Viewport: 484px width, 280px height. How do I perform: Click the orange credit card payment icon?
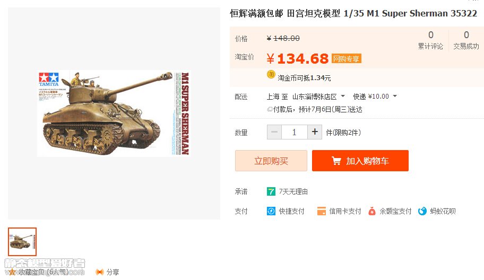click(x=321, y=211)
